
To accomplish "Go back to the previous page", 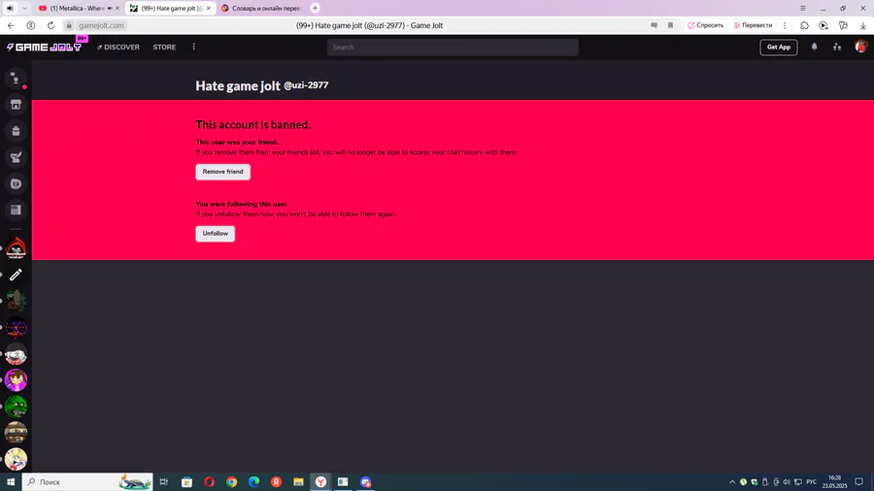I will [11, 25].
